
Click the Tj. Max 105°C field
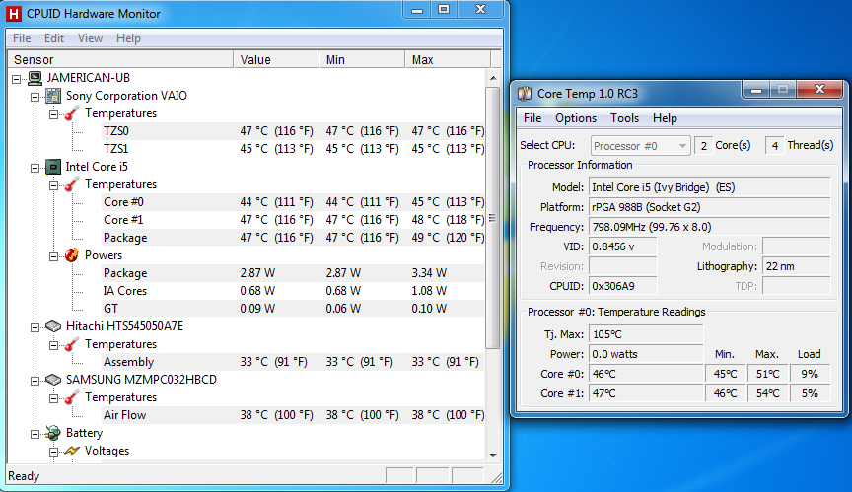646,334
